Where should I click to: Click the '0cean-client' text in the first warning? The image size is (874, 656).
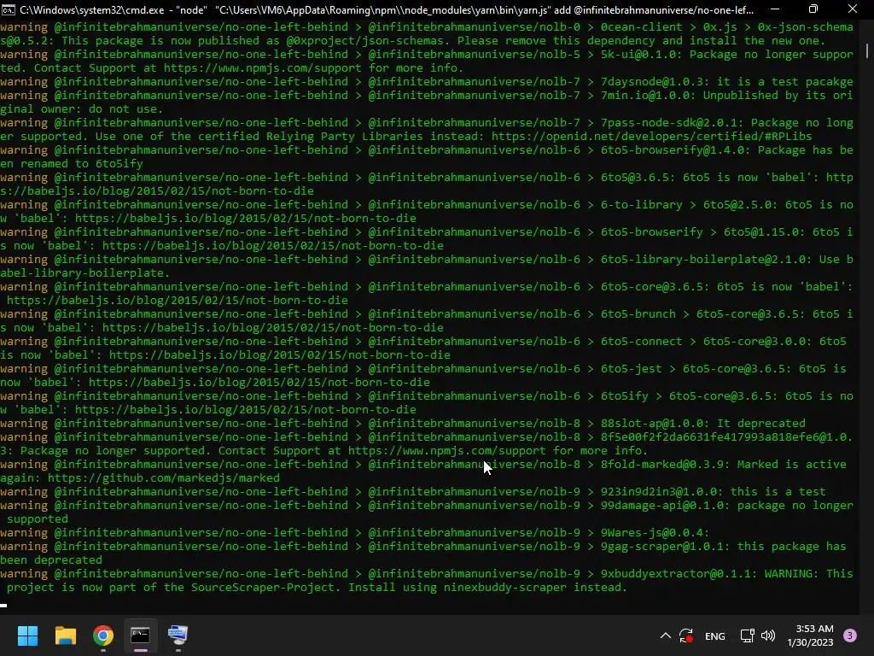(x=641, y=26)
